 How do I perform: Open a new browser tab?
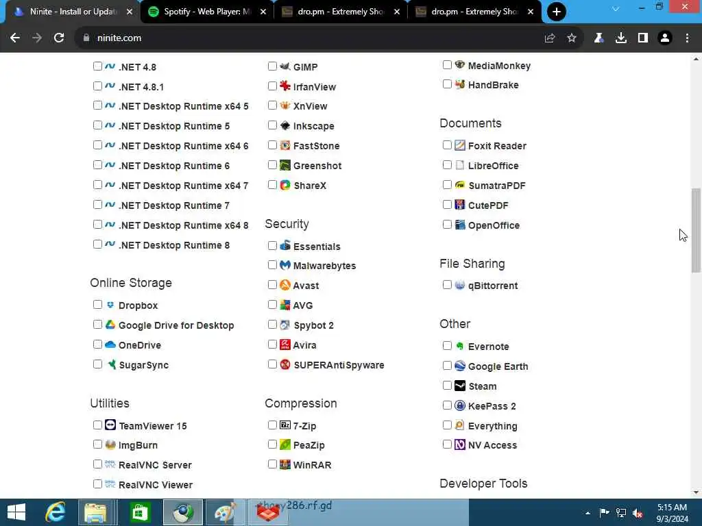tap(557, 12)
